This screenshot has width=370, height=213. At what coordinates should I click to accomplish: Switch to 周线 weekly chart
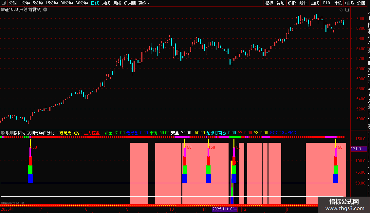[106, 3]
